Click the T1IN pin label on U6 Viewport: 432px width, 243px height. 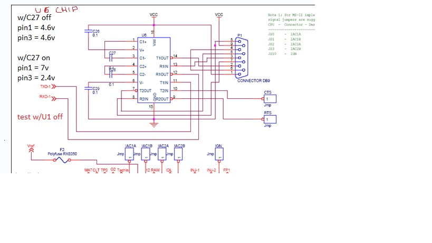coord(164,83)
